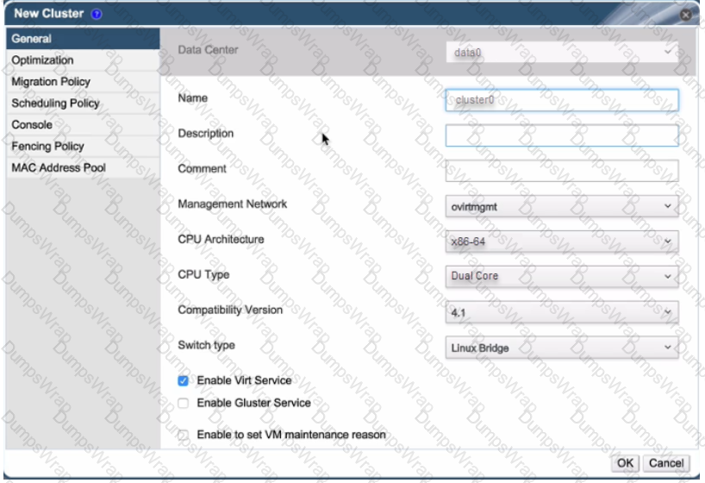
Task: Open the Optimization section
Action: (x=84, y=60)
